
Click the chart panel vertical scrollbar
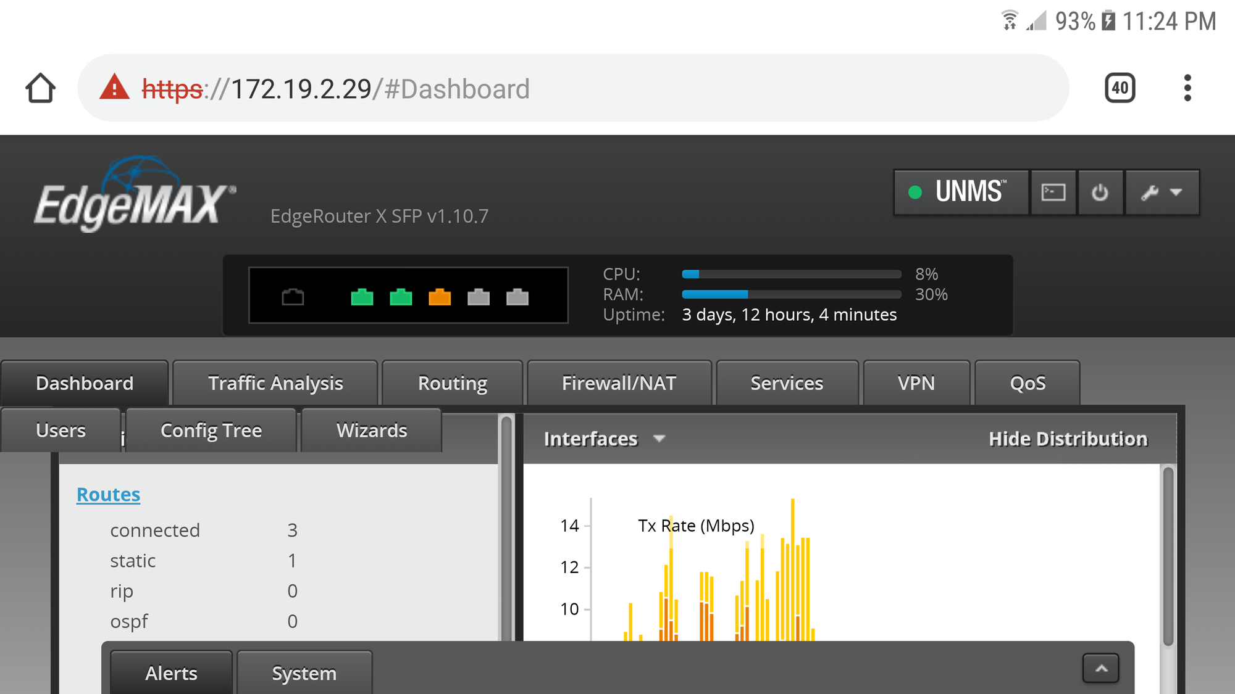[1168, 556]
